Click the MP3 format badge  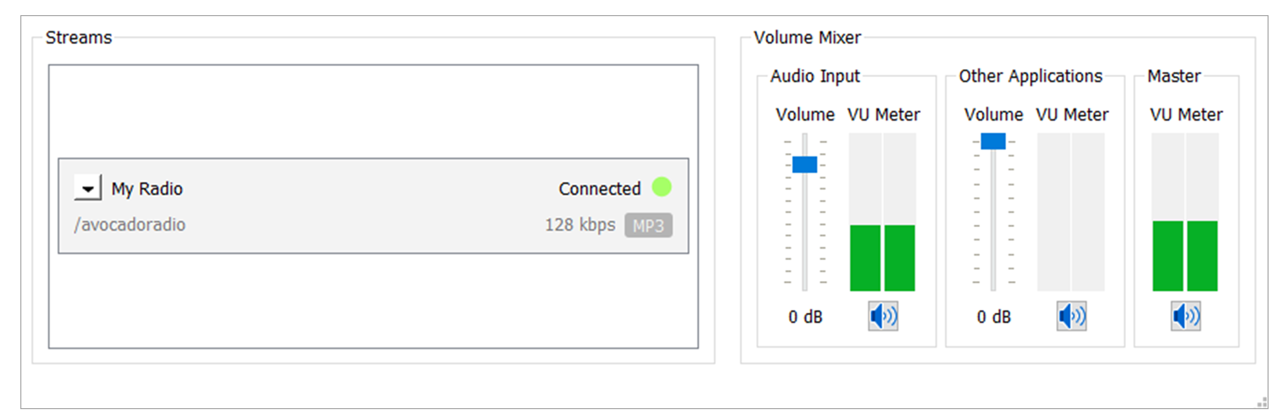(648, 225)
